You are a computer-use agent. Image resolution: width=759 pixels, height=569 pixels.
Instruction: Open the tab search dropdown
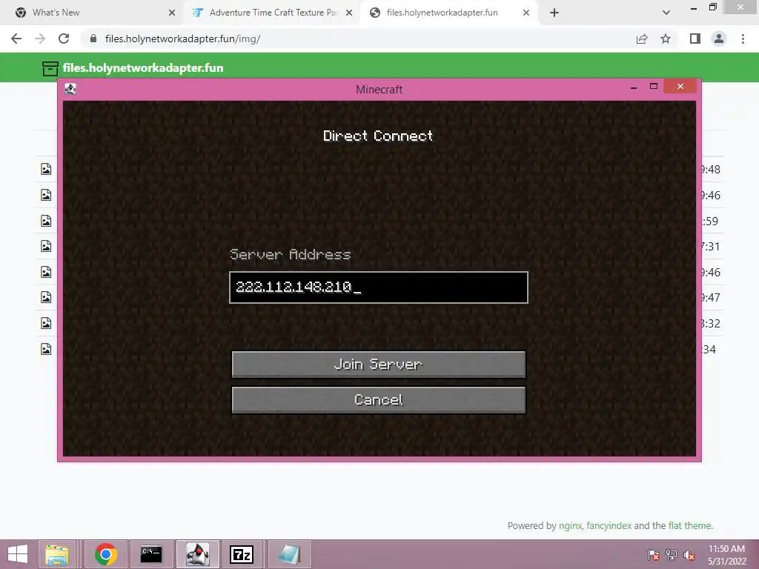(666, 13)
